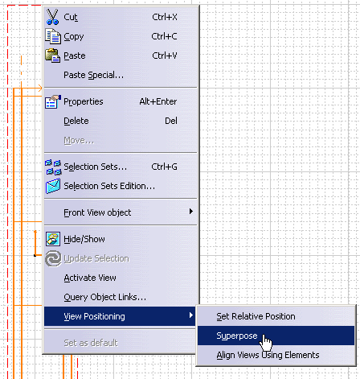Click the Cut scissors icon
The width and height of the screenshot is (360, 379).
[52, 17]
